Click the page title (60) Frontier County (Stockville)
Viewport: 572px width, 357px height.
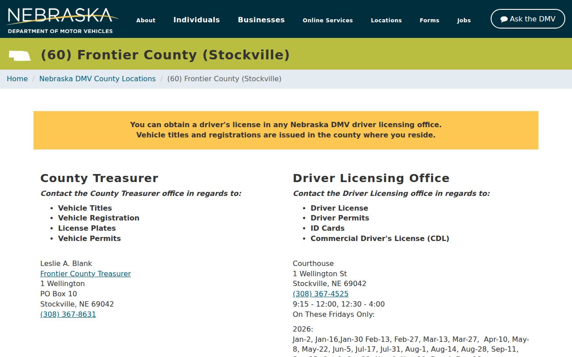[165, 55]
